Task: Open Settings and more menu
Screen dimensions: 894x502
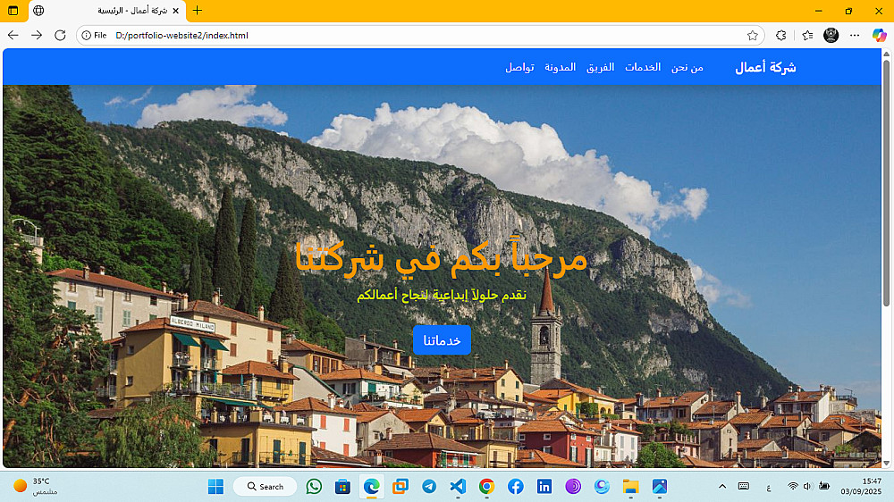Action: click(x=854, y=36)
